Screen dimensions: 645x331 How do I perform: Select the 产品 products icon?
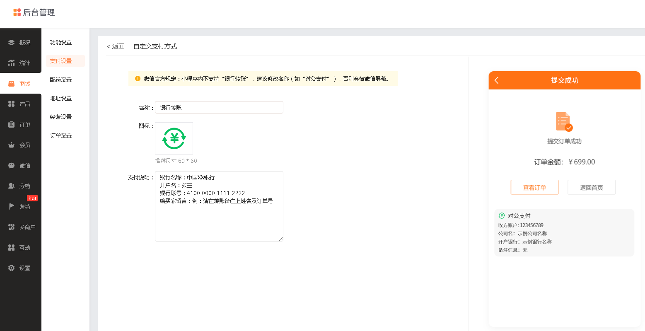tap(12, 104)
